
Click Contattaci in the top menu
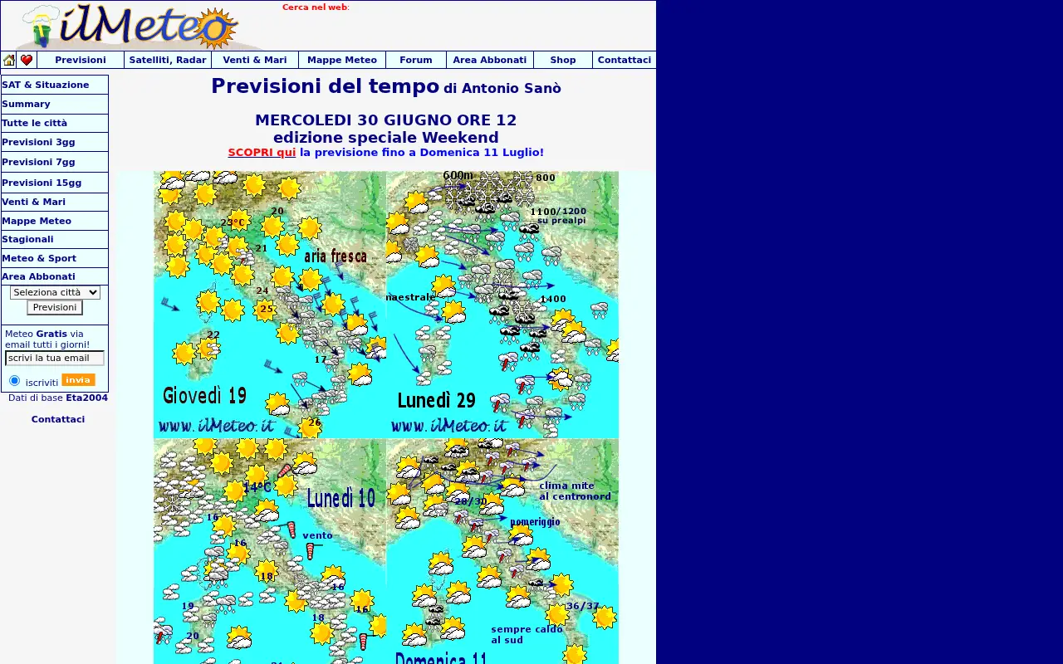(625, 60)
